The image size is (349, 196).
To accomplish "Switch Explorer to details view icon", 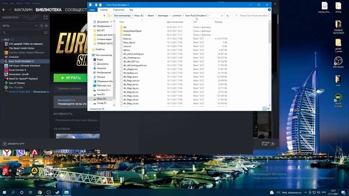I will 264,109.
